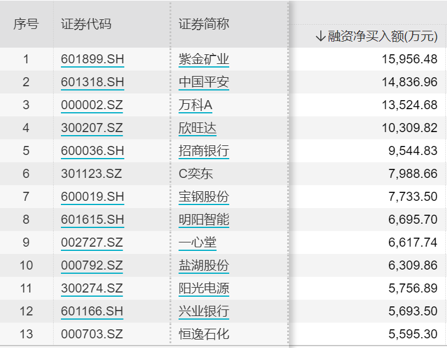
Task: Select value 5,693.50 for 兴业银行
Action: (x=413, y=311)
